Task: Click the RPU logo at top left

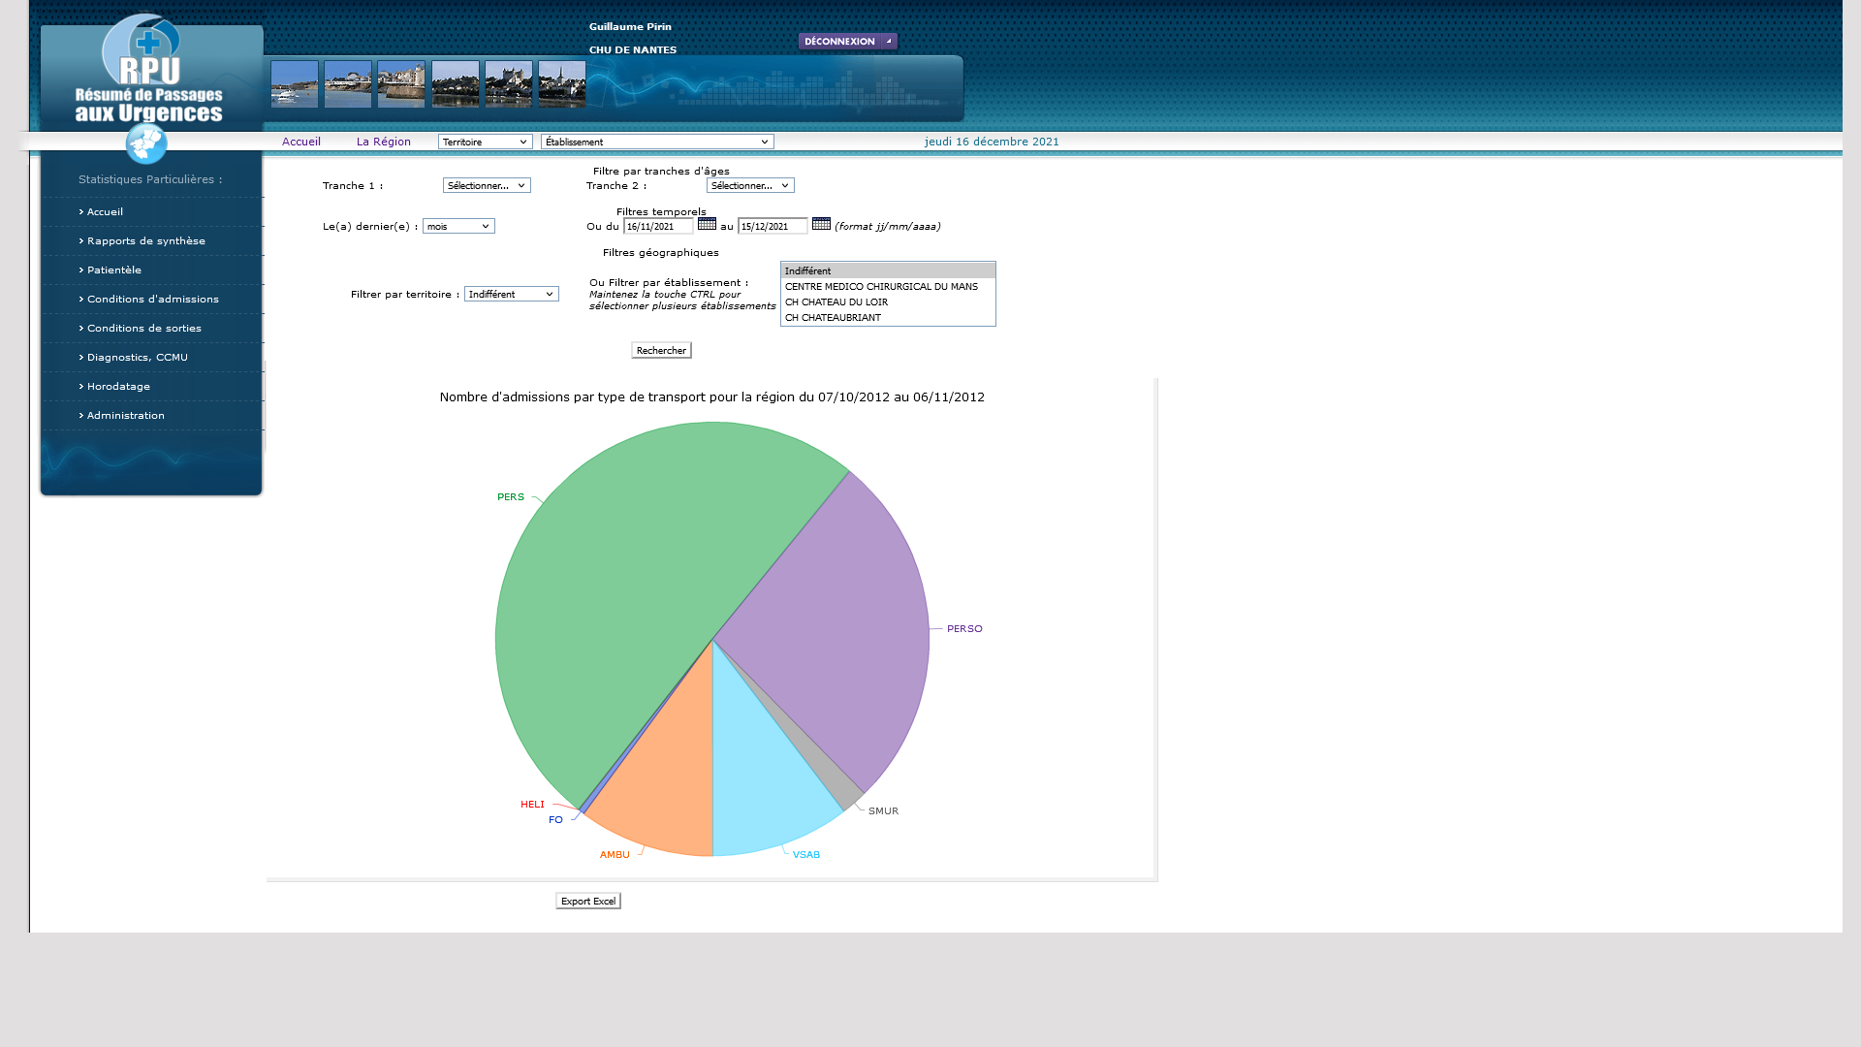Action: click(x=149, y=70)
